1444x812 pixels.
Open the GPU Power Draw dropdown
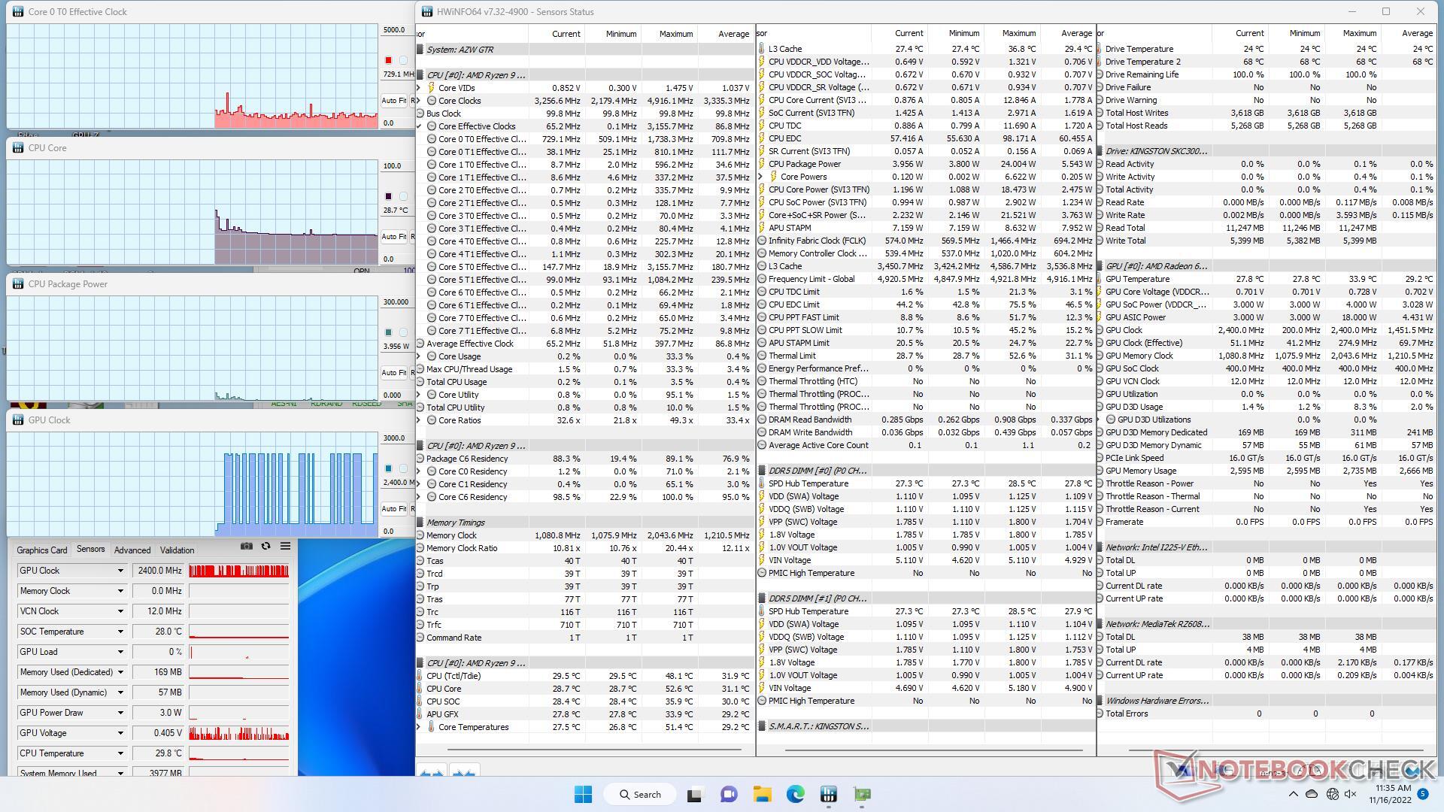pos(120,713)
